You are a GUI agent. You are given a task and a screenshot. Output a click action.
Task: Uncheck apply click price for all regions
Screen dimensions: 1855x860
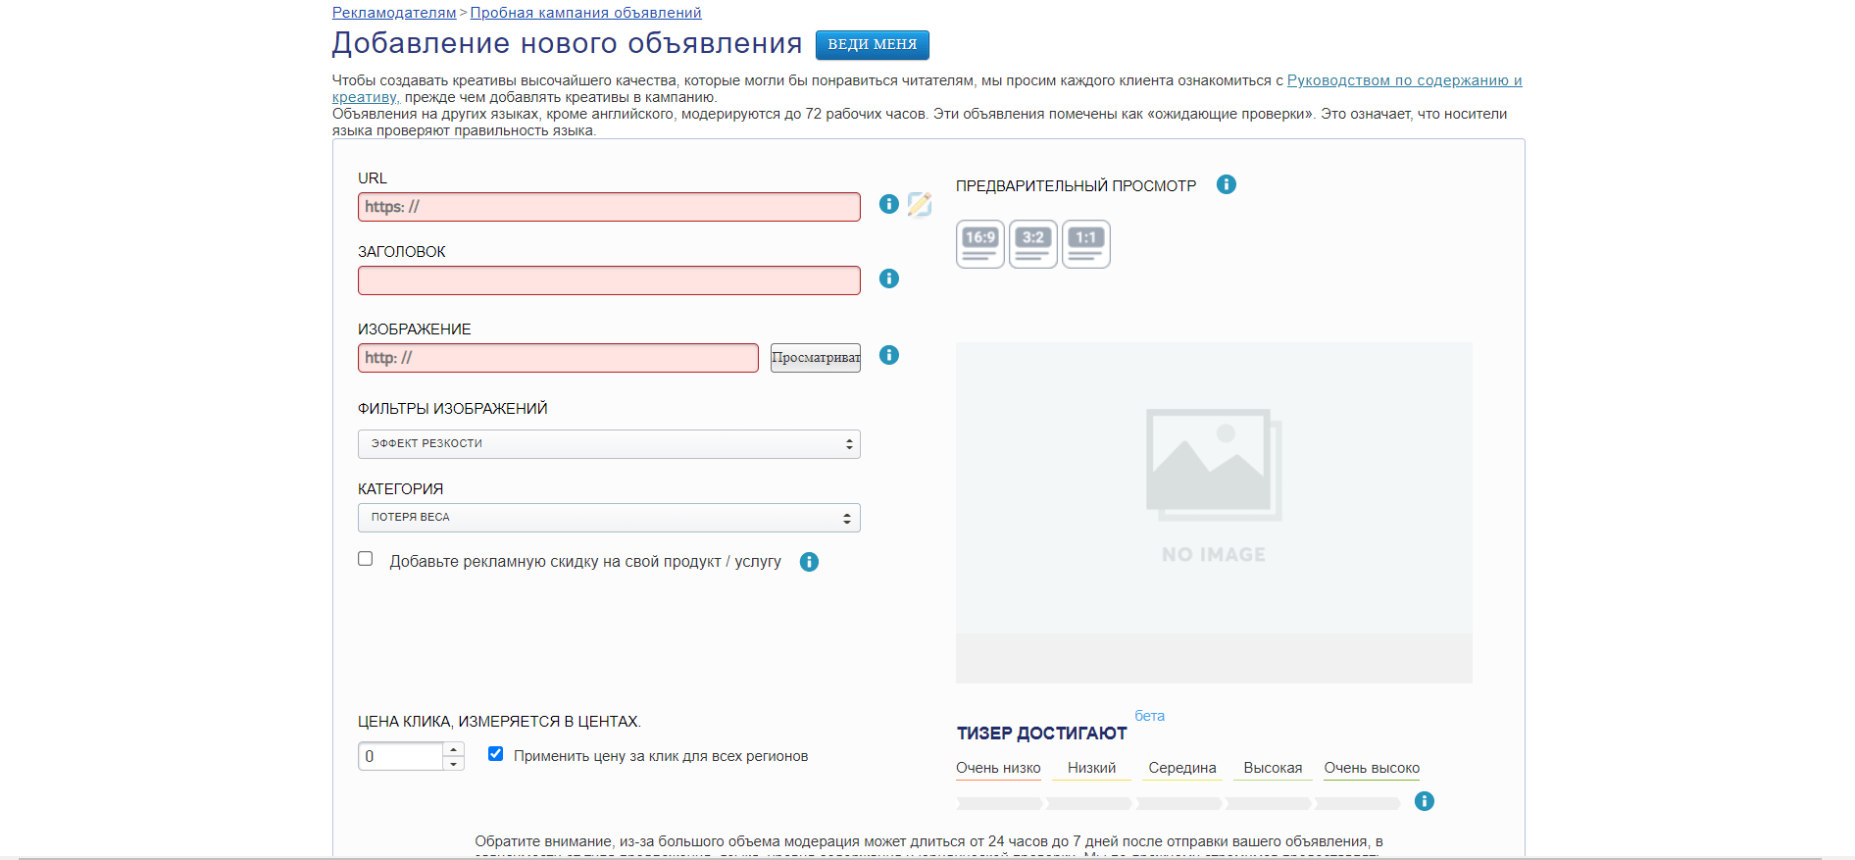[496, 754]
